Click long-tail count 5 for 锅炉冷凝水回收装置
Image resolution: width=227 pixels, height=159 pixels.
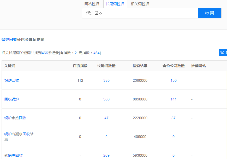point(106,137)
